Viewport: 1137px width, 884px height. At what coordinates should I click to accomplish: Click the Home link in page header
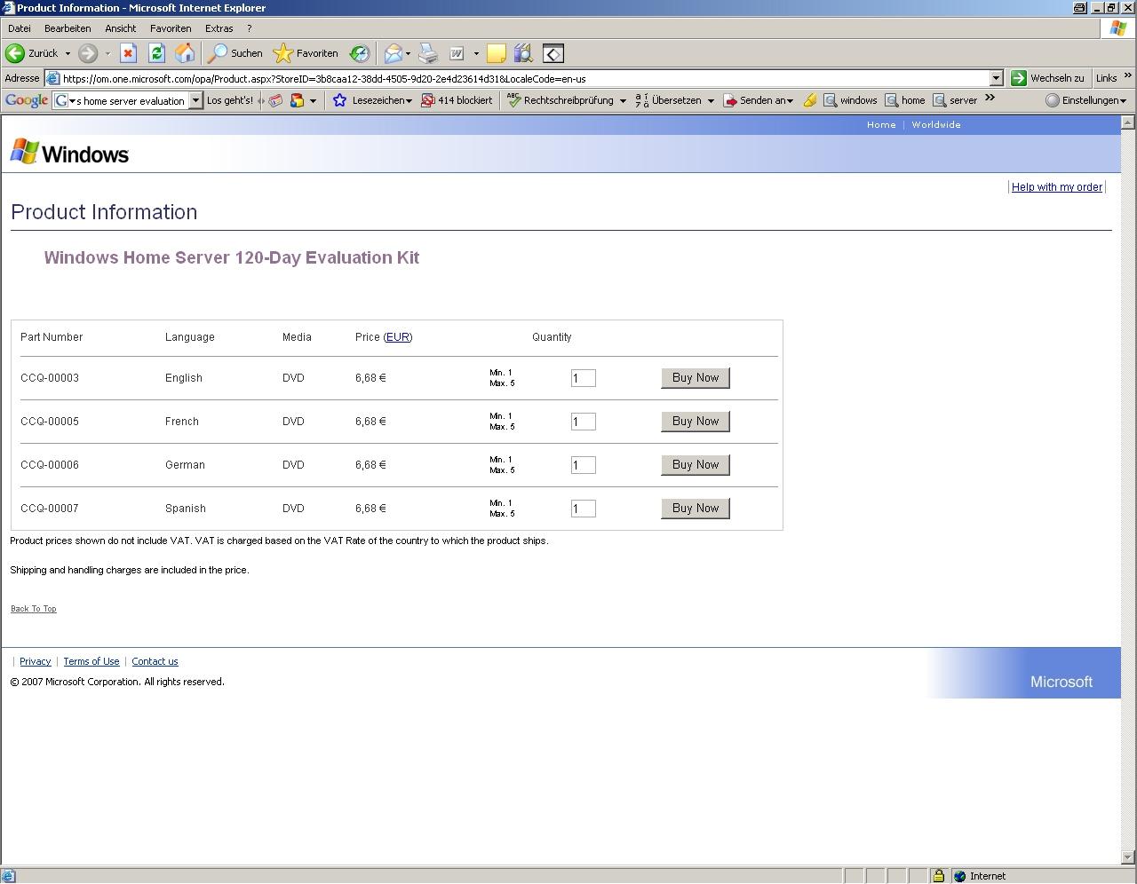point(881,125)
